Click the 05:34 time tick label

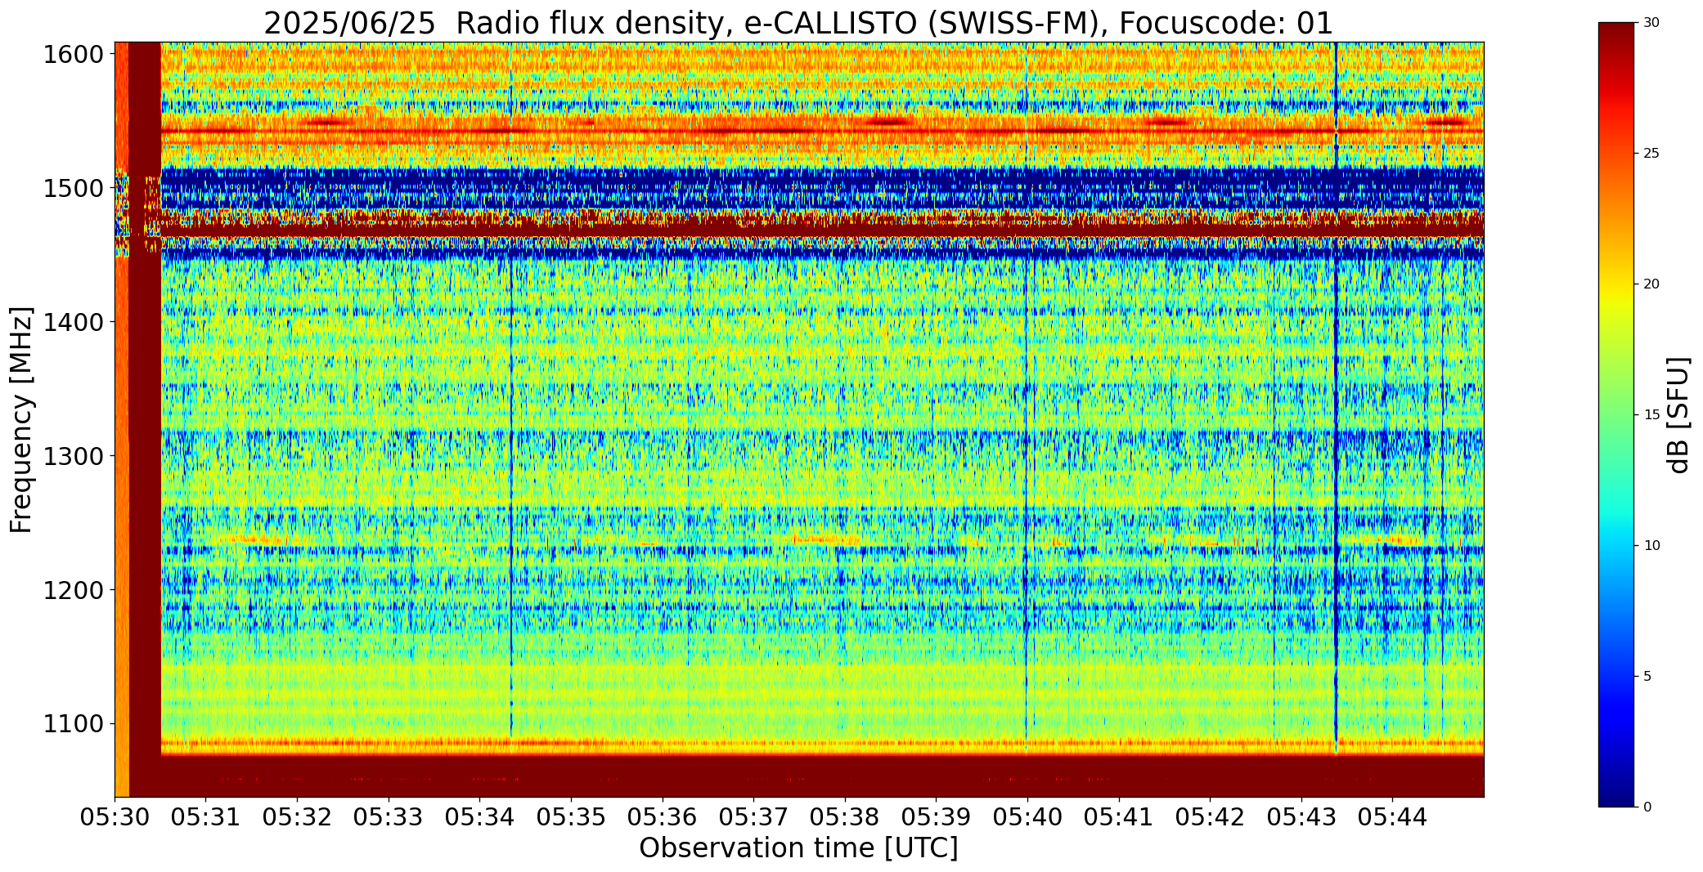(x=480, y=816)
